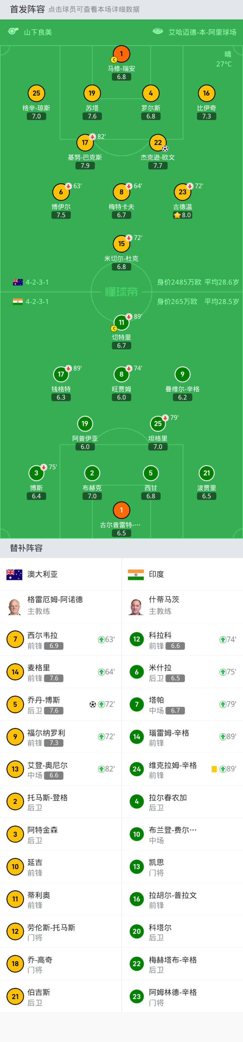
Task: Open goalkeeper 马修-瑞安 number 1 badge
Action: pyautogui.click(x=121, y=54)
